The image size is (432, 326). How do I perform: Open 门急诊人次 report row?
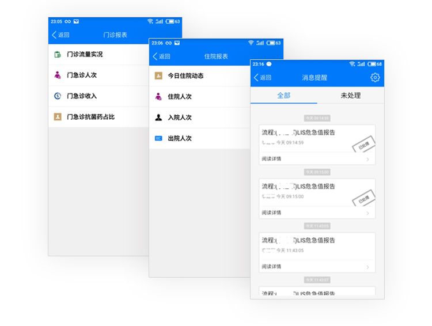(98, 75)
